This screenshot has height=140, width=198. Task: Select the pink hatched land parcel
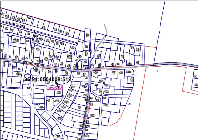[55, 88]
